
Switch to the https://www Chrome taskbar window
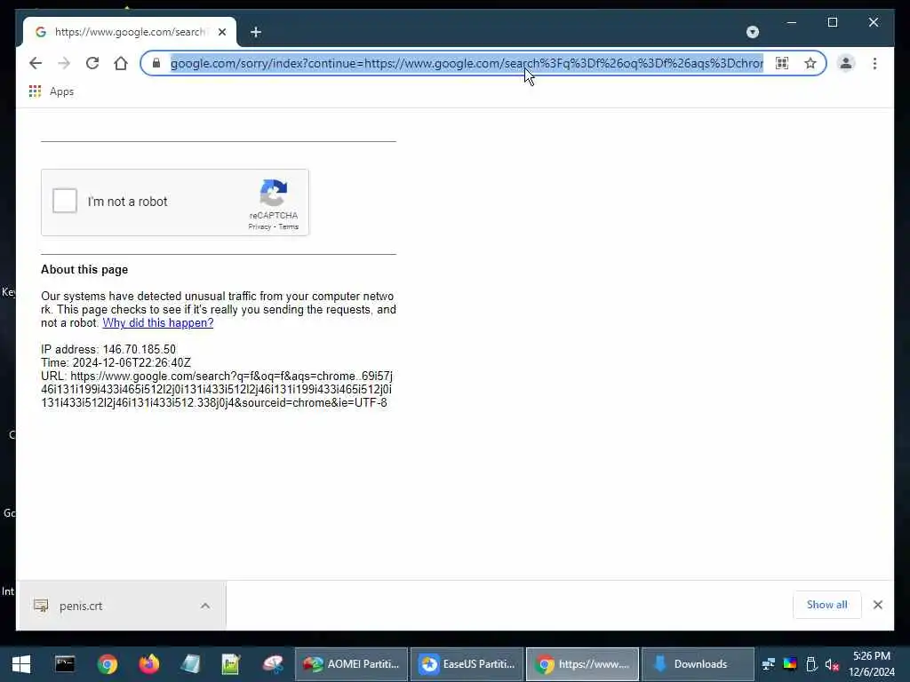(583, 664)
